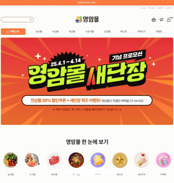Click the yellow bell new-products icon
The image size is (174, 183).
(x=98, y=160)
